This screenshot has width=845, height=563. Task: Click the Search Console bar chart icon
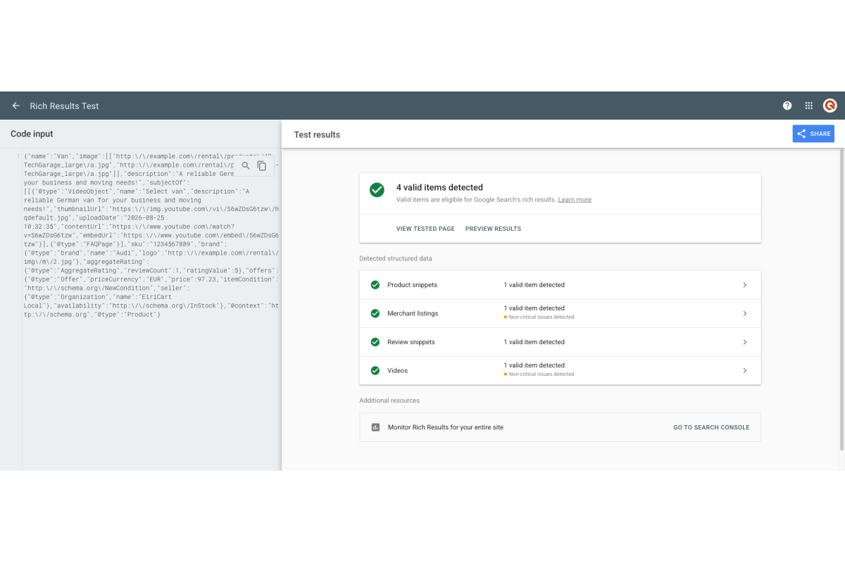(375, 427)
